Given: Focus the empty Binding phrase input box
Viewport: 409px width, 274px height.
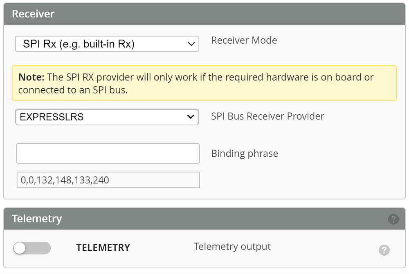Looking at the screenshot, I should [108, 153].
